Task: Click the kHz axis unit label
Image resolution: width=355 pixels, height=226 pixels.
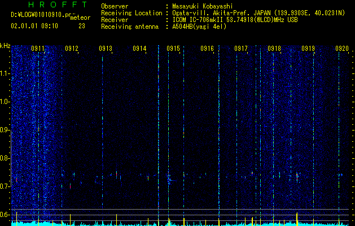Action: [x=5, y=46]
